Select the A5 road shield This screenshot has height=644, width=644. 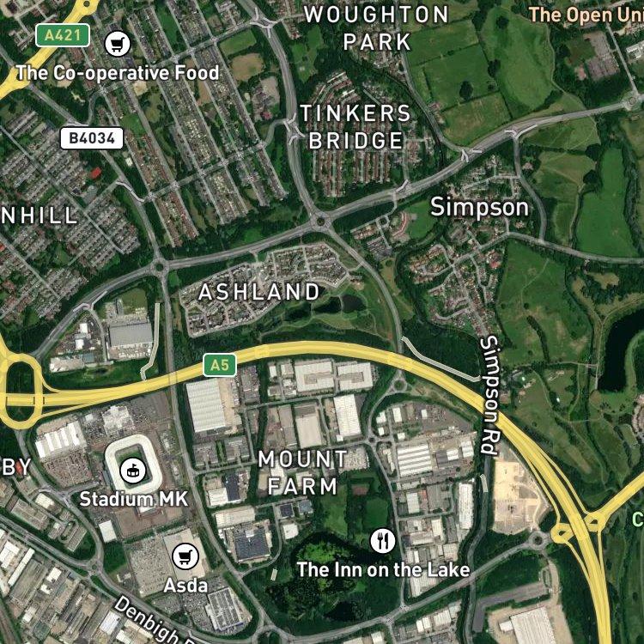220,365
